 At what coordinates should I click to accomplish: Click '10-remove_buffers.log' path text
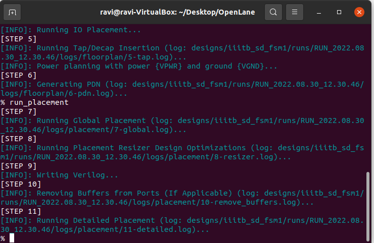point(248,202)
